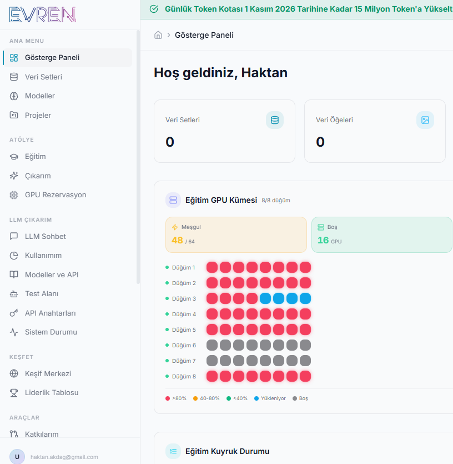453x464 pixels.
Task: Click the Sistem Durumu pulse icon
Action: tap(14, 332)
